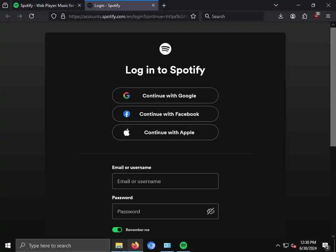The width and height of the screenshot is (336, 252).
Task: Toggle the Remember me switch
Action: click(117, 230)
